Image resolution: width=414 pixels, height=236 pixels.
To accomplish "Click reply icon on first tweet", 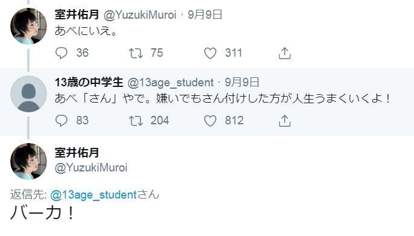I will click(x=61, y=53).
